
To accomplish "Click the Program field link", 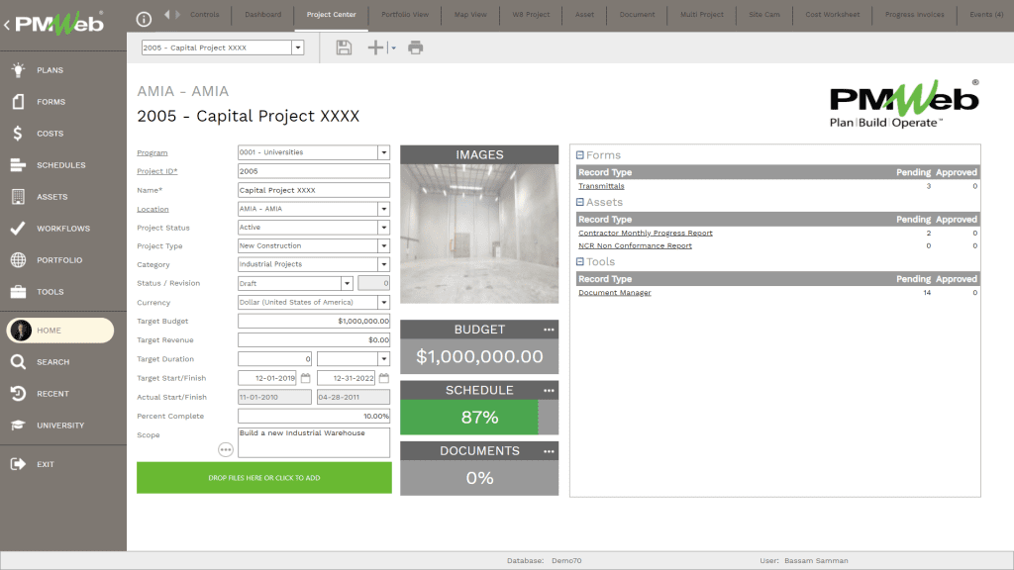I will (152, 153).
